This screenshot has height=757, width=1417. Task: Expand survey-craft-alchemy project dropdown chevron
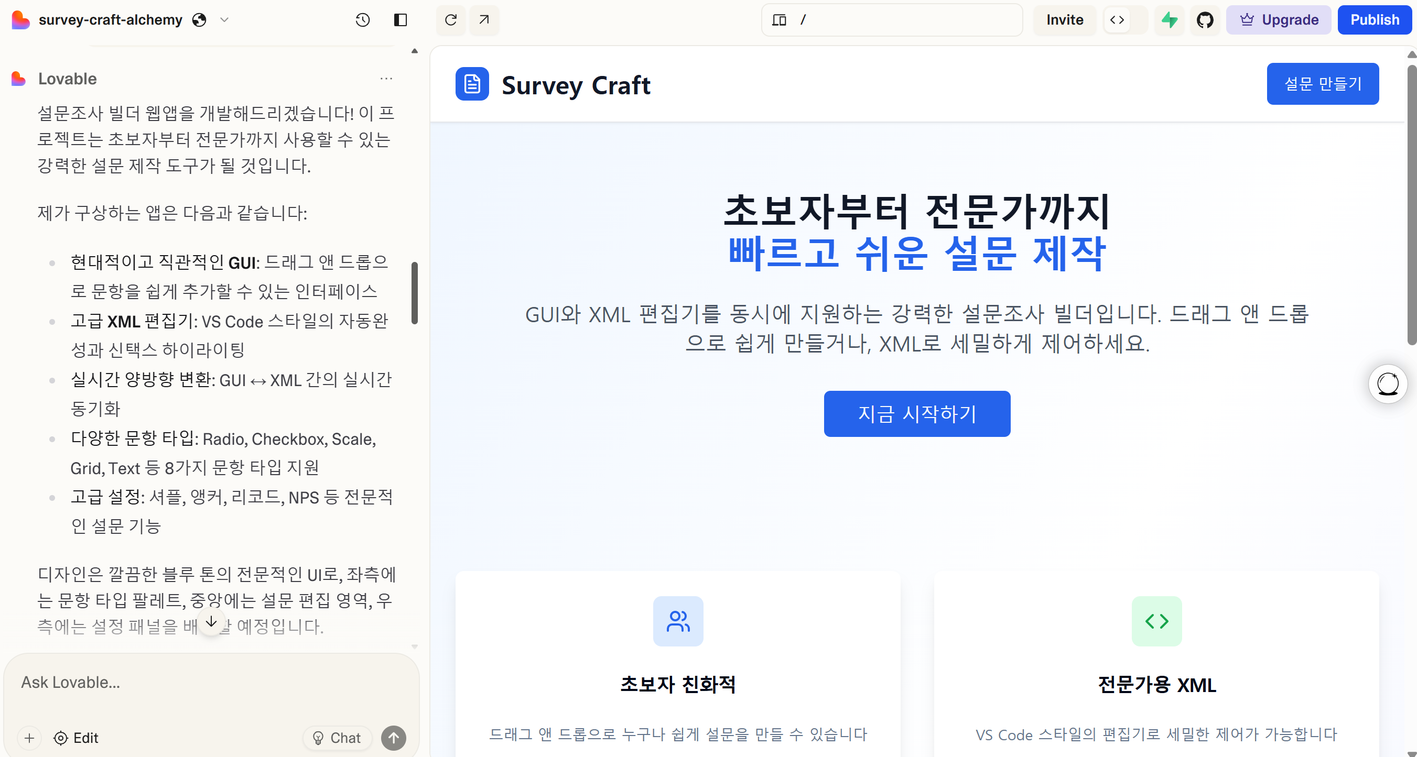click(224, 20)
